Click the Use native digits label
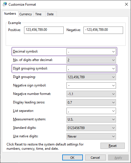 tap(26, 136)
